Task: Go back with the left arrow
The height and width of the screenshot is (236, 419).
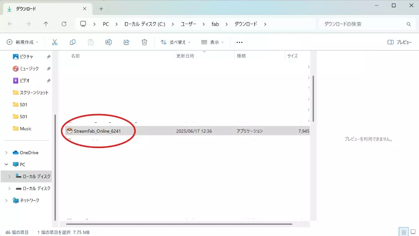Action: click(10, 24)
